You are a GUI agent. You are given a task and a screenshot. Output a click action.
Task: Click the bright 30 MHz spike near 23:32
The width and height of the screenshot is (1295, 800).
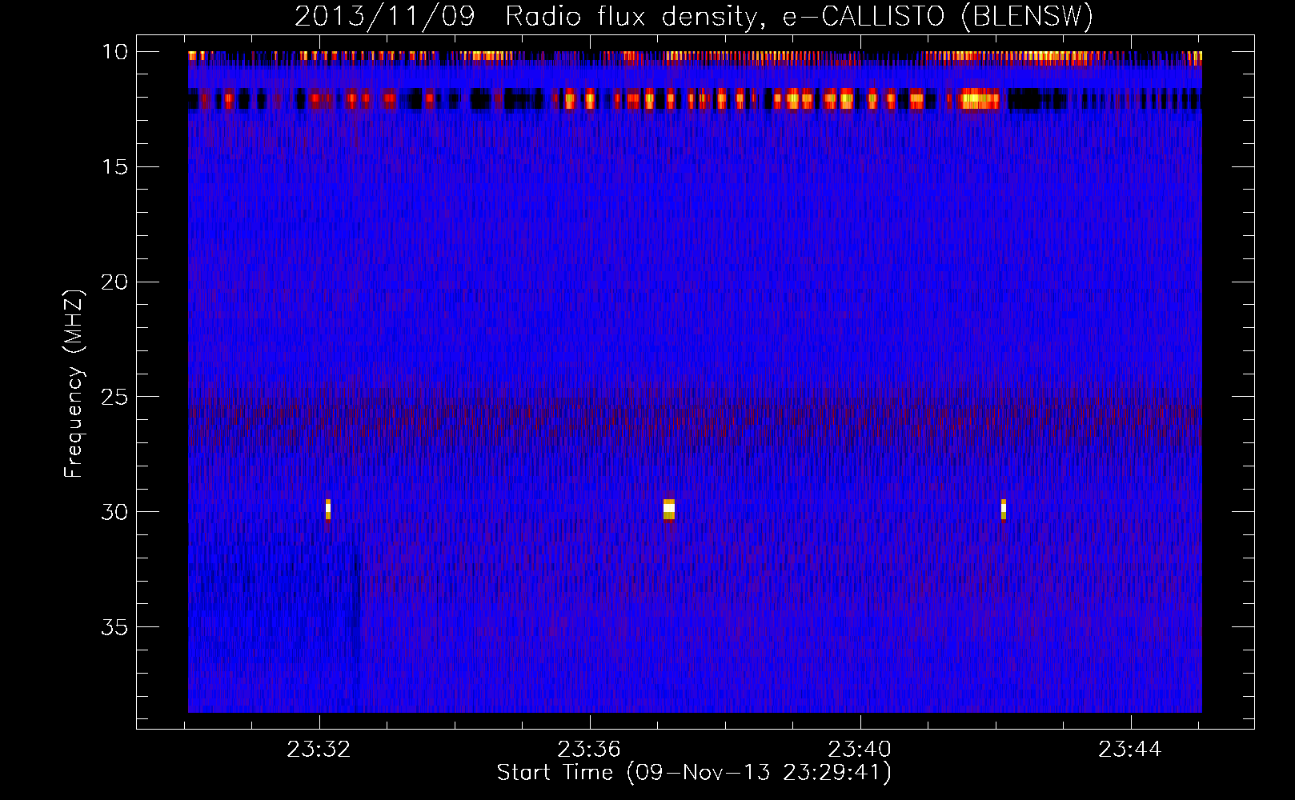328,509
